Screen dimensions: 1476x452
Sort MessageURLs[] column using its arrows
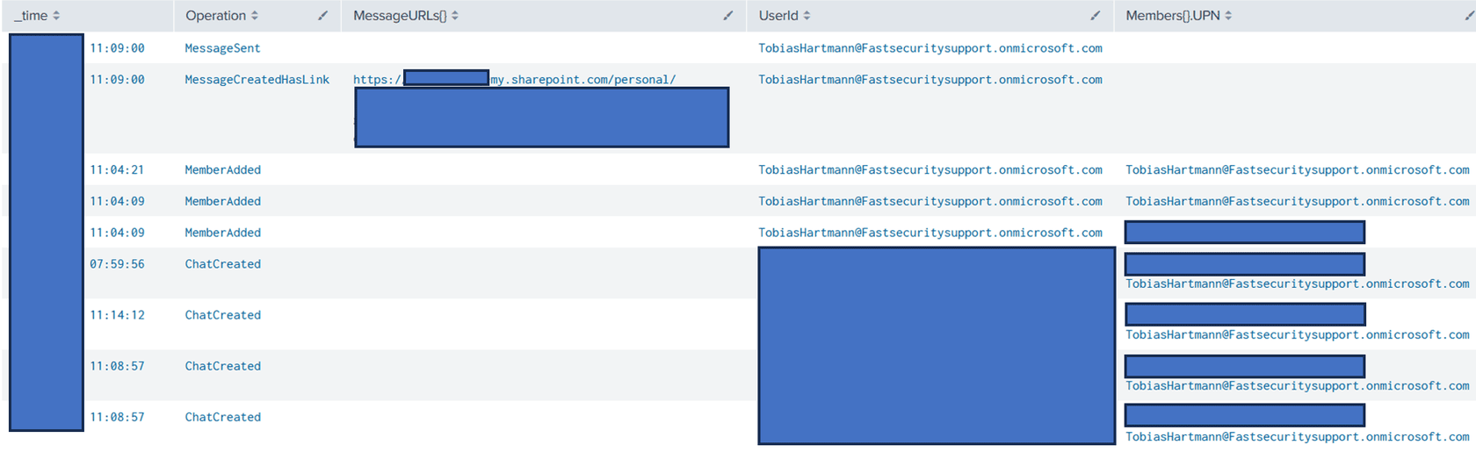(455, 16)
